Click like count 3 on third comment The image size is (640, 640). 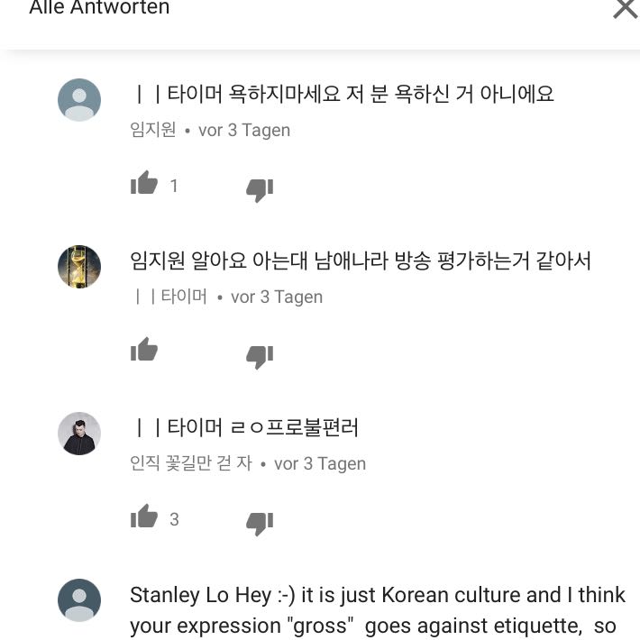pos(174,519)
